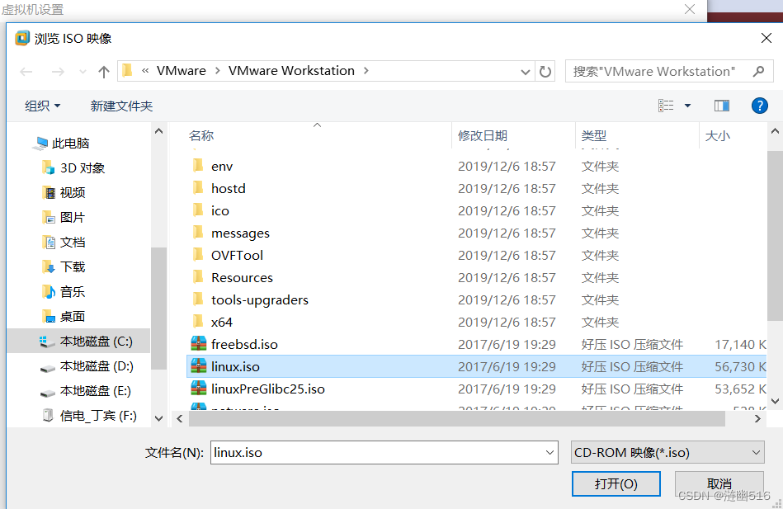Screen dimensions: 783x509
Task: Click the horizontal scrollbar thumb
Action: point(457,418)
